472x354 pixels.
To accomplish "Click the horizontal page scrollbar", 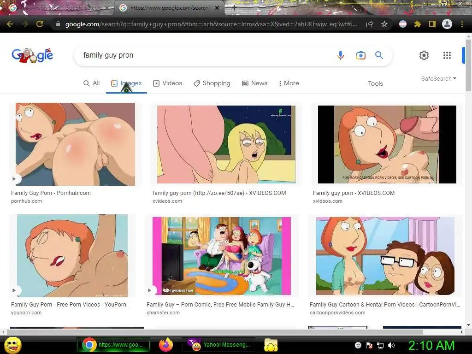I will (215, 332).
